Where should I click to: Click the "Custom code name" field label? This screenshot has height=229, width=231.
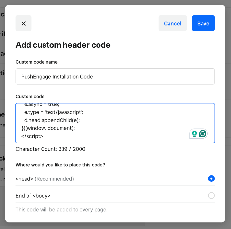(x=37, y=62)
